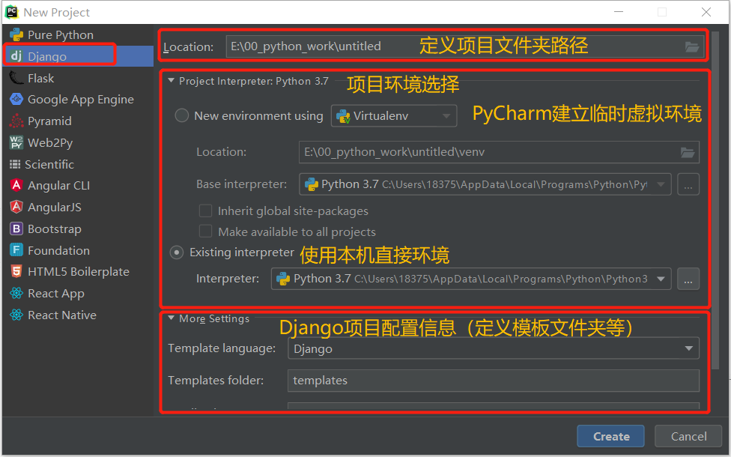This screenshot has width=731, height=457.
Task: Click the Web2Py project icon
Action: tap(16, 142)
